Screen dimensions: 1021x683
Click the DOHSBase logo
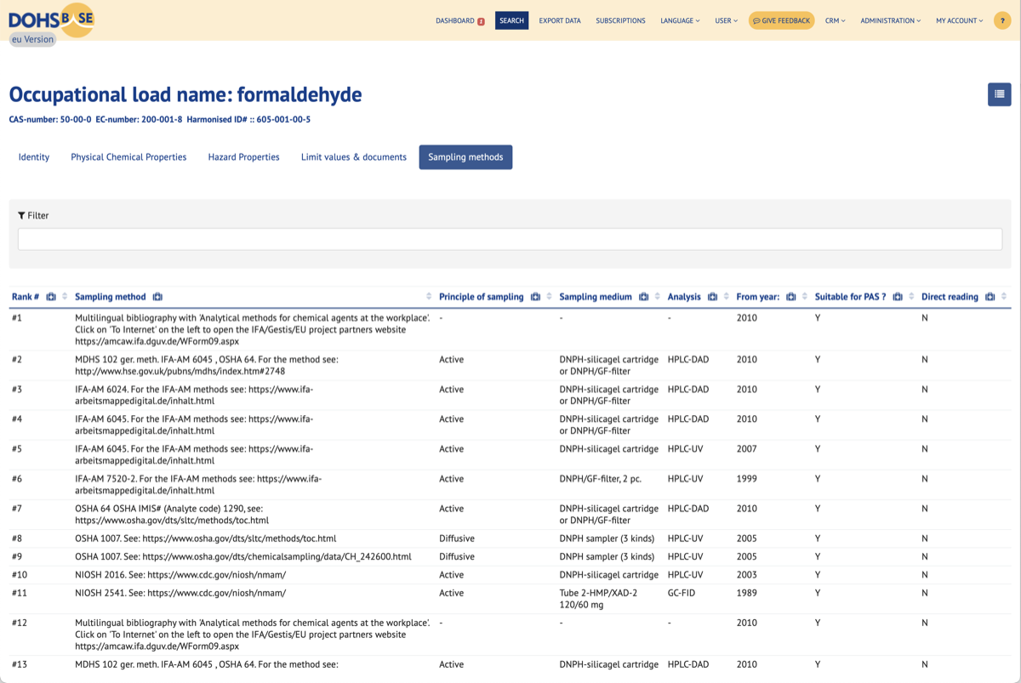pyautogui.click(x=51, y=20)
